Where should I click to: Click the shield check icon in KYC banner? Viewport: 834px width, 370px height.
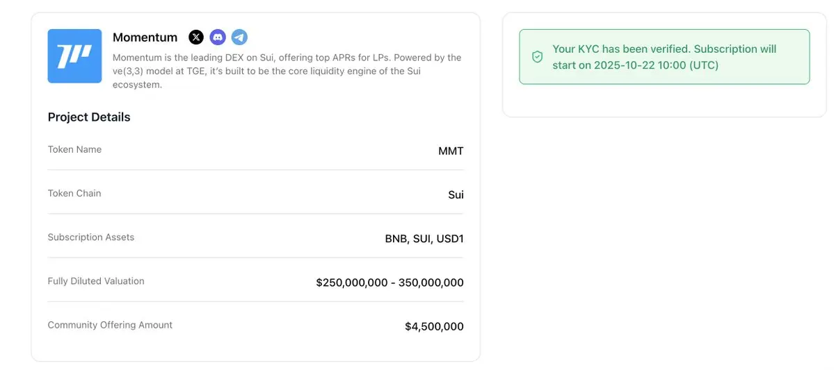[x=537, y=57]
